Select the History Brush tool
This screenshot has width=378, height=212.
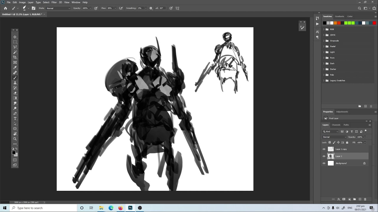[15, 88]
